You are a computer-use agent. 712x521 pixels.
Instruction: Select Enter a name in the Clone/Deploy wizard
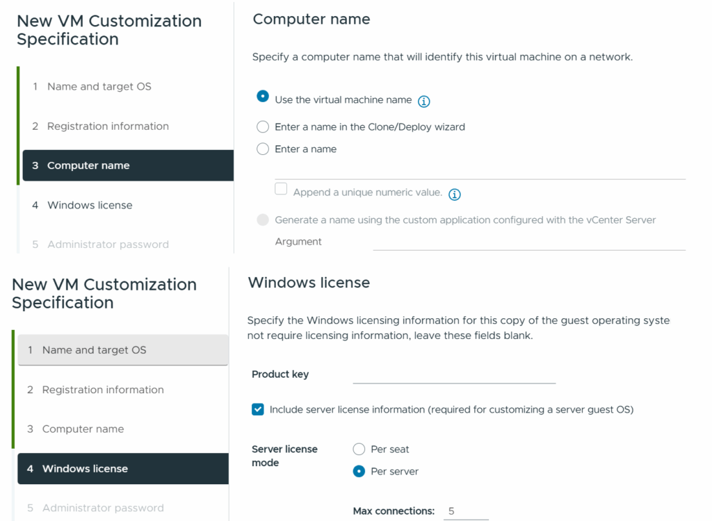click(263, 126)
